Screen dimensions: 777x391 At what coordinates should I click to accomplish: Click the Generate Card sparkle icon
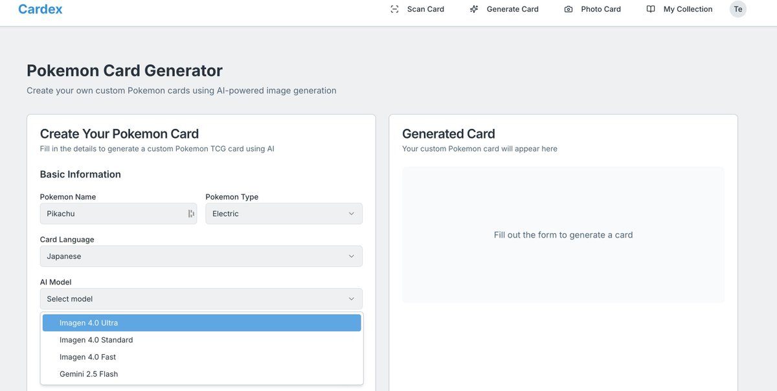(x=474, y=9)
